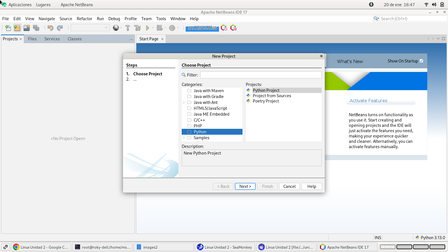Expand the Samples category node
This screenshot has height=252, width=448.
click(x=184, y=138)
